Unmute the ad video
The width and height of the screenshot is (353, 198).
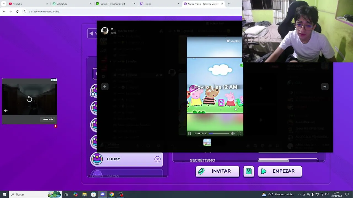tap(6, 111)
